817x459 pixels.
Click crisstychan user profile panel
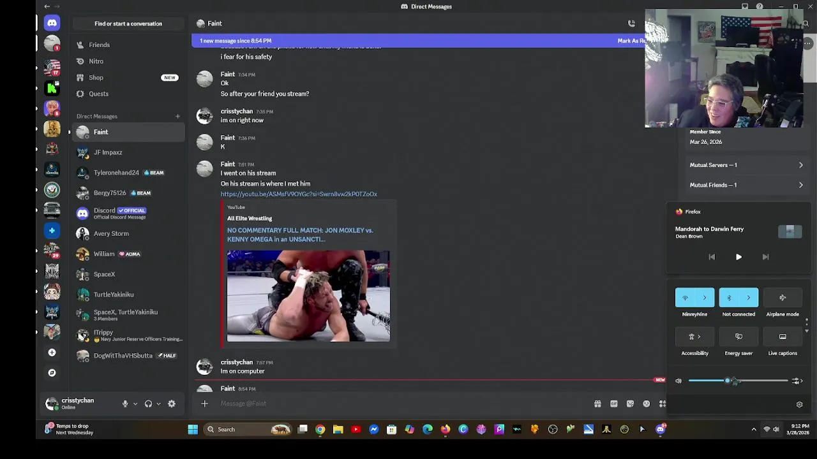[78, 404]
